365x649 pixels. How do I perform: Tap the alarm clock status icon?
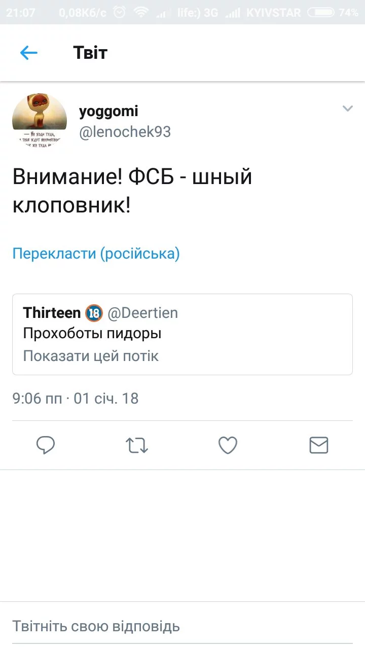coord(119,13)
